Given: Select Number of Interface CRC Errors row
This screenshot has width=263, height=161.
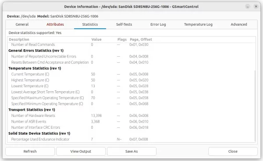Looking at the screenshot, I should 131,127.
